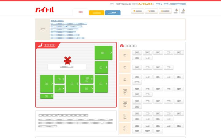Select the Tohoku tile on the Japan map
Image resolution: width=221 pixels, height=138 pixels.
[101, 67]
